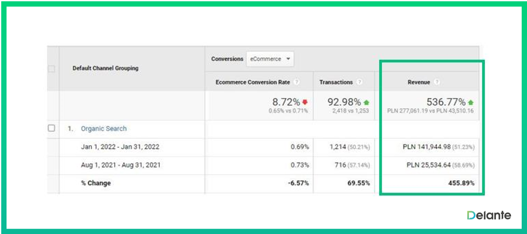Click the help icon beside Ecommerce Conversion Rate
The height and width of the screenshot is (234, 527).
coord(297,82)
